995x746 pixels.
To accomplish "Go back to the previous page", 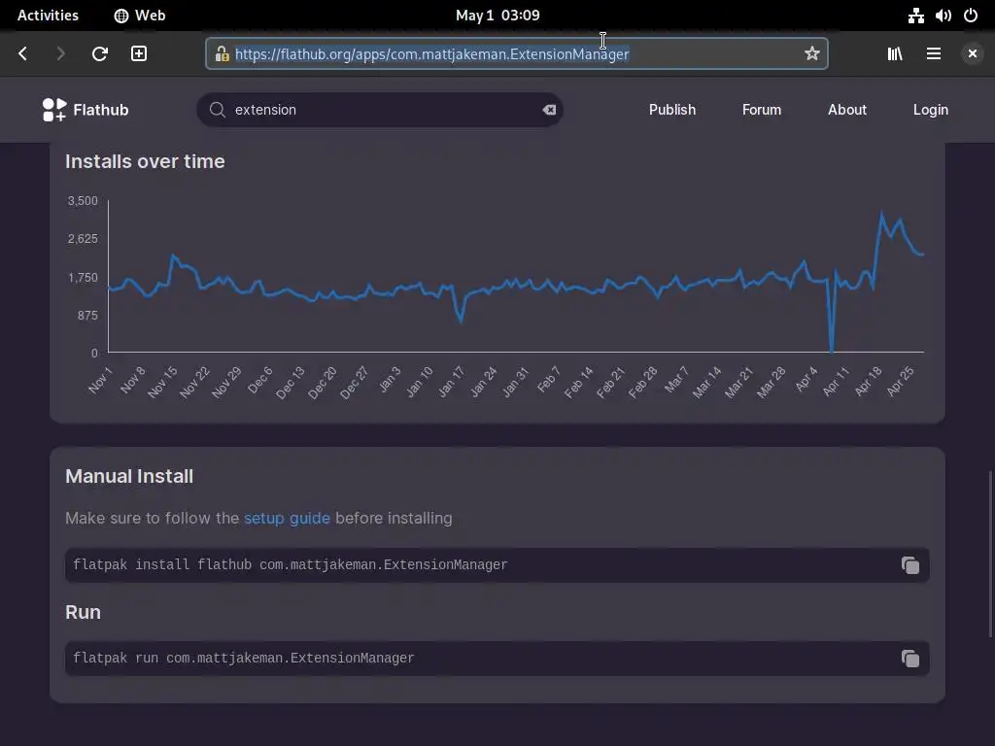I will click(23, 54).
